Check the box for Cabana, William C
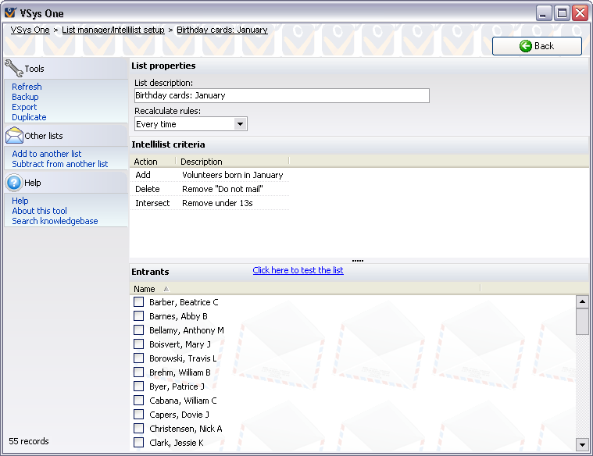The height and width of the screenshot is (456, 593). pos(139,400)
